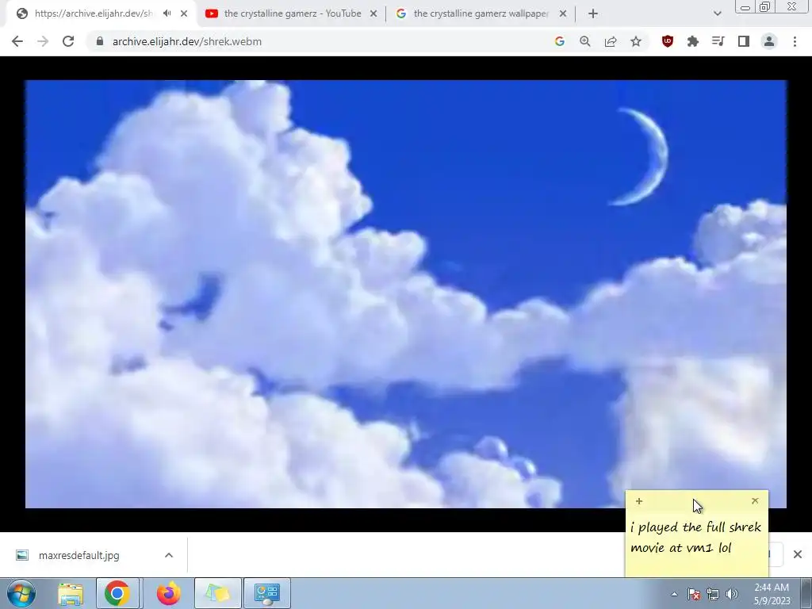Viewport: 812px width, 609px height.
Task: Close the archive.elijahr.dev tab
Action: [x=184, y=13]
